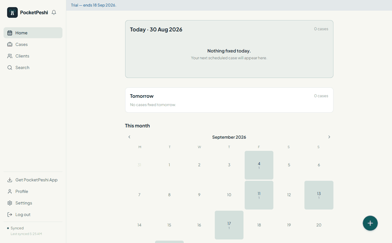Select calendar day 10

pyautogui.click(x=229, y=195)
